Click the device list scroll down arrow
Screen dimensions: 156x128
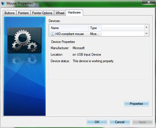tap(146, 34)
